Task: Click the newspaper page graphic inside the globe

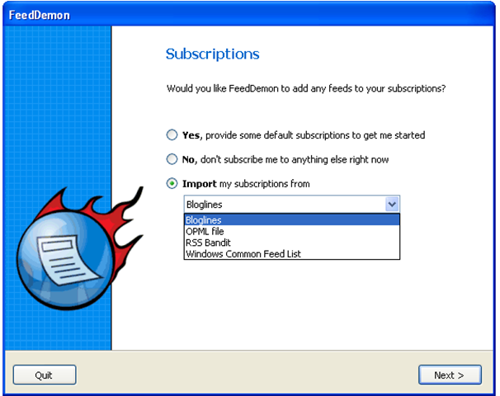Action: (67, 260)
